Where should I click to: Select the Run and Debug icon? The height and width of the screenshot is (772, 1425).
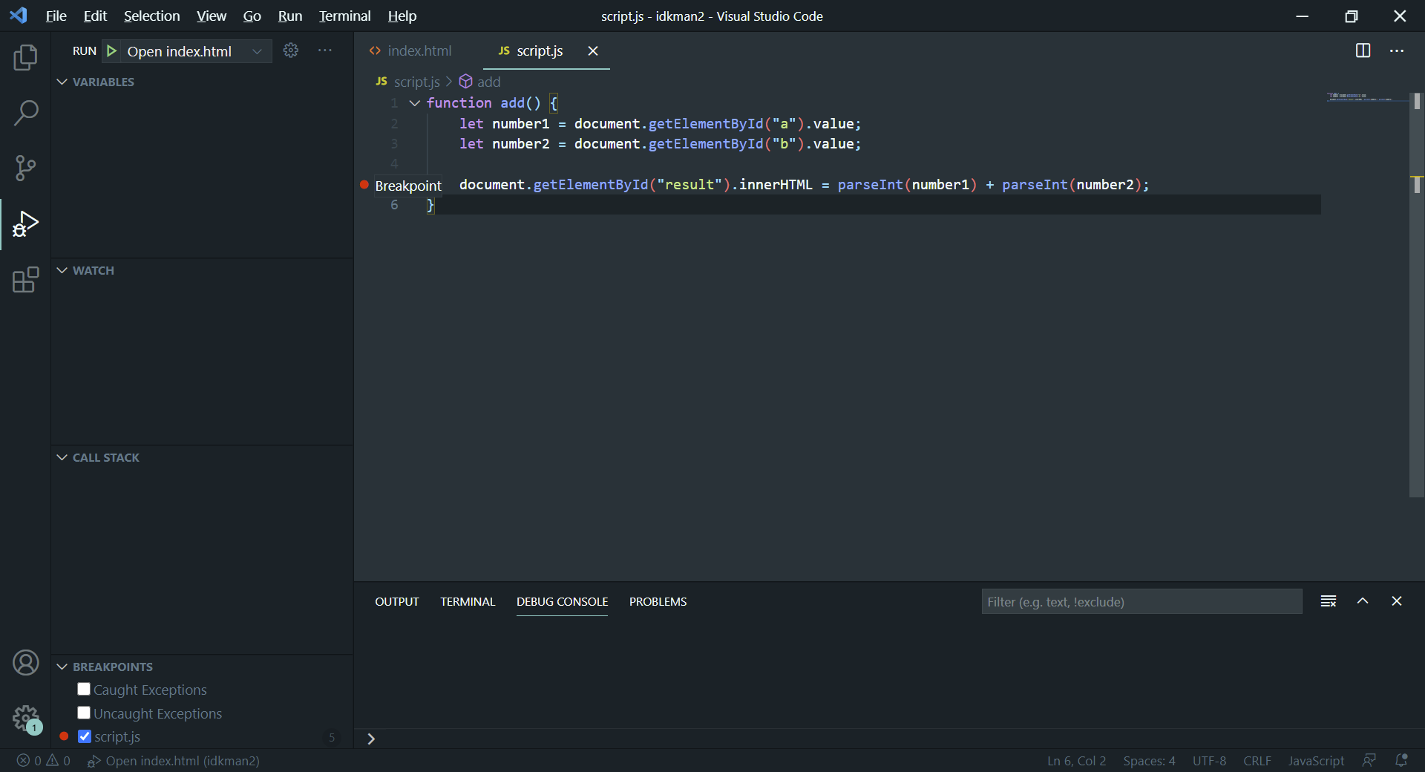[25, 224]
